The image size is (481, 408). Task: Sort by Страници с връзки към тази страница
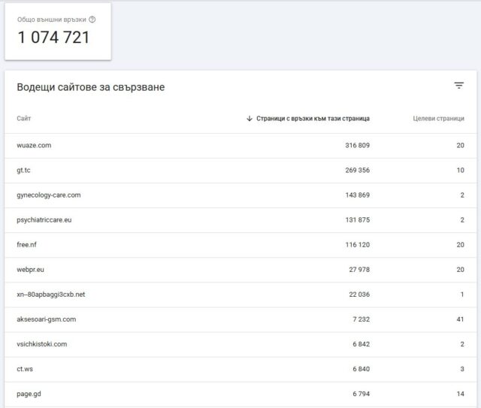coord(313,119)
